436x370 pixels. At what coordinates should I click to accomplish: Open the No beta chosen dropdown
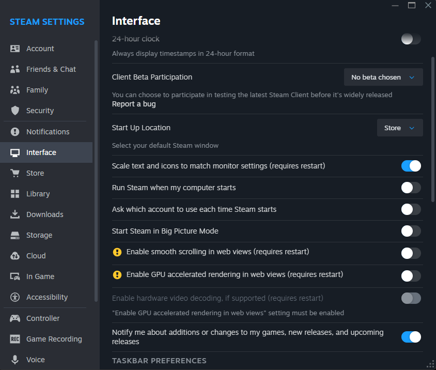[383, 76]
